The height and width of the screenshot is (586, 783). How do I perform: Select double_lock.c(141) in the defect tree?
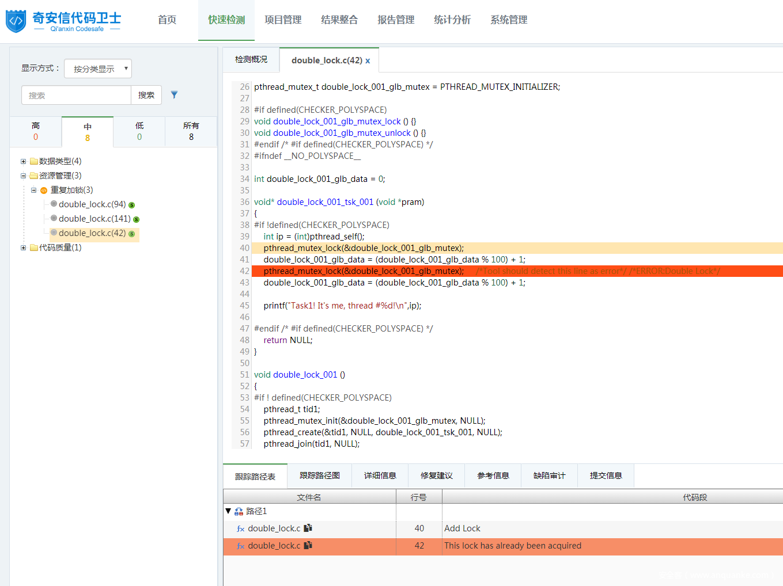pos(94,219)
